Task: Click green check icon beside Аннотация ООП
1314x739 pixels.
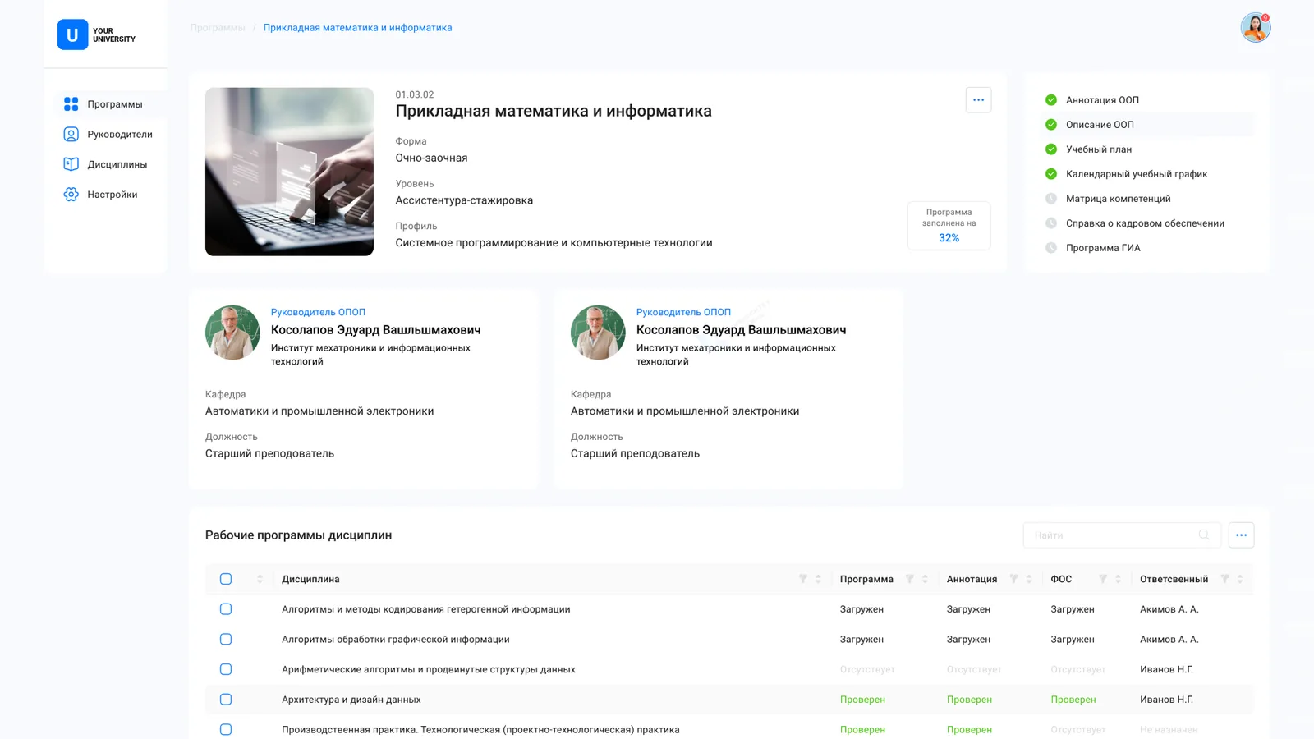Action: (1050, 100)
